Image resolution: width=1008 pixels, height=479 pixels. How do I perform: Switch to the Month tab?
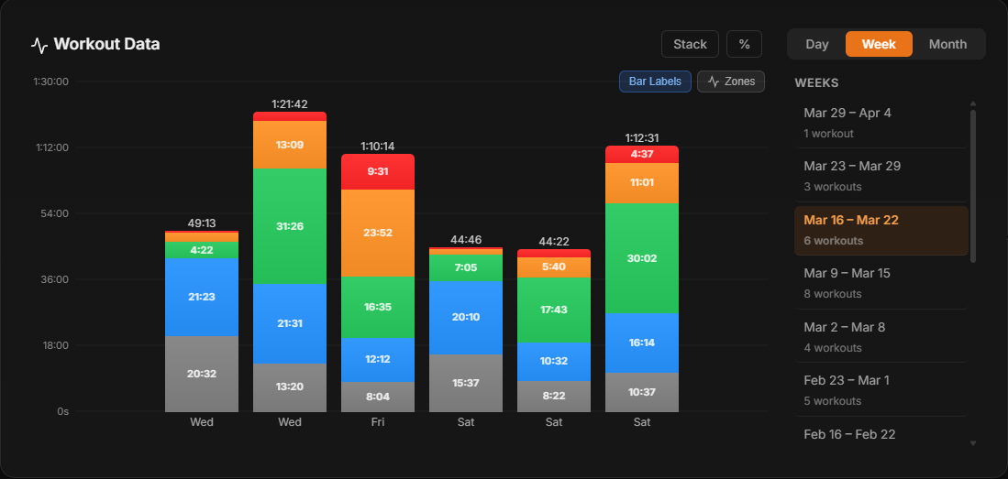(x=947, y=44)
